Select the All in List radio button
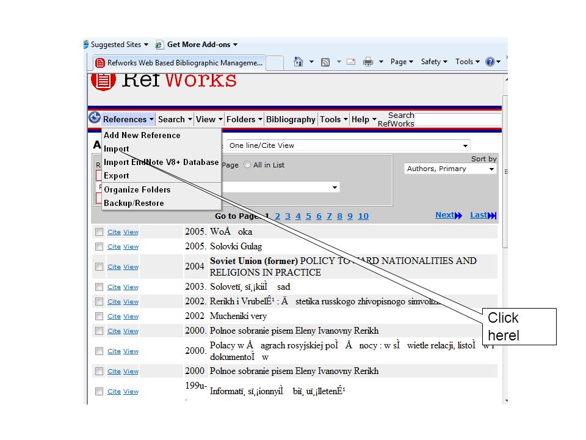586x440 pixels. [x=247, y=164]
